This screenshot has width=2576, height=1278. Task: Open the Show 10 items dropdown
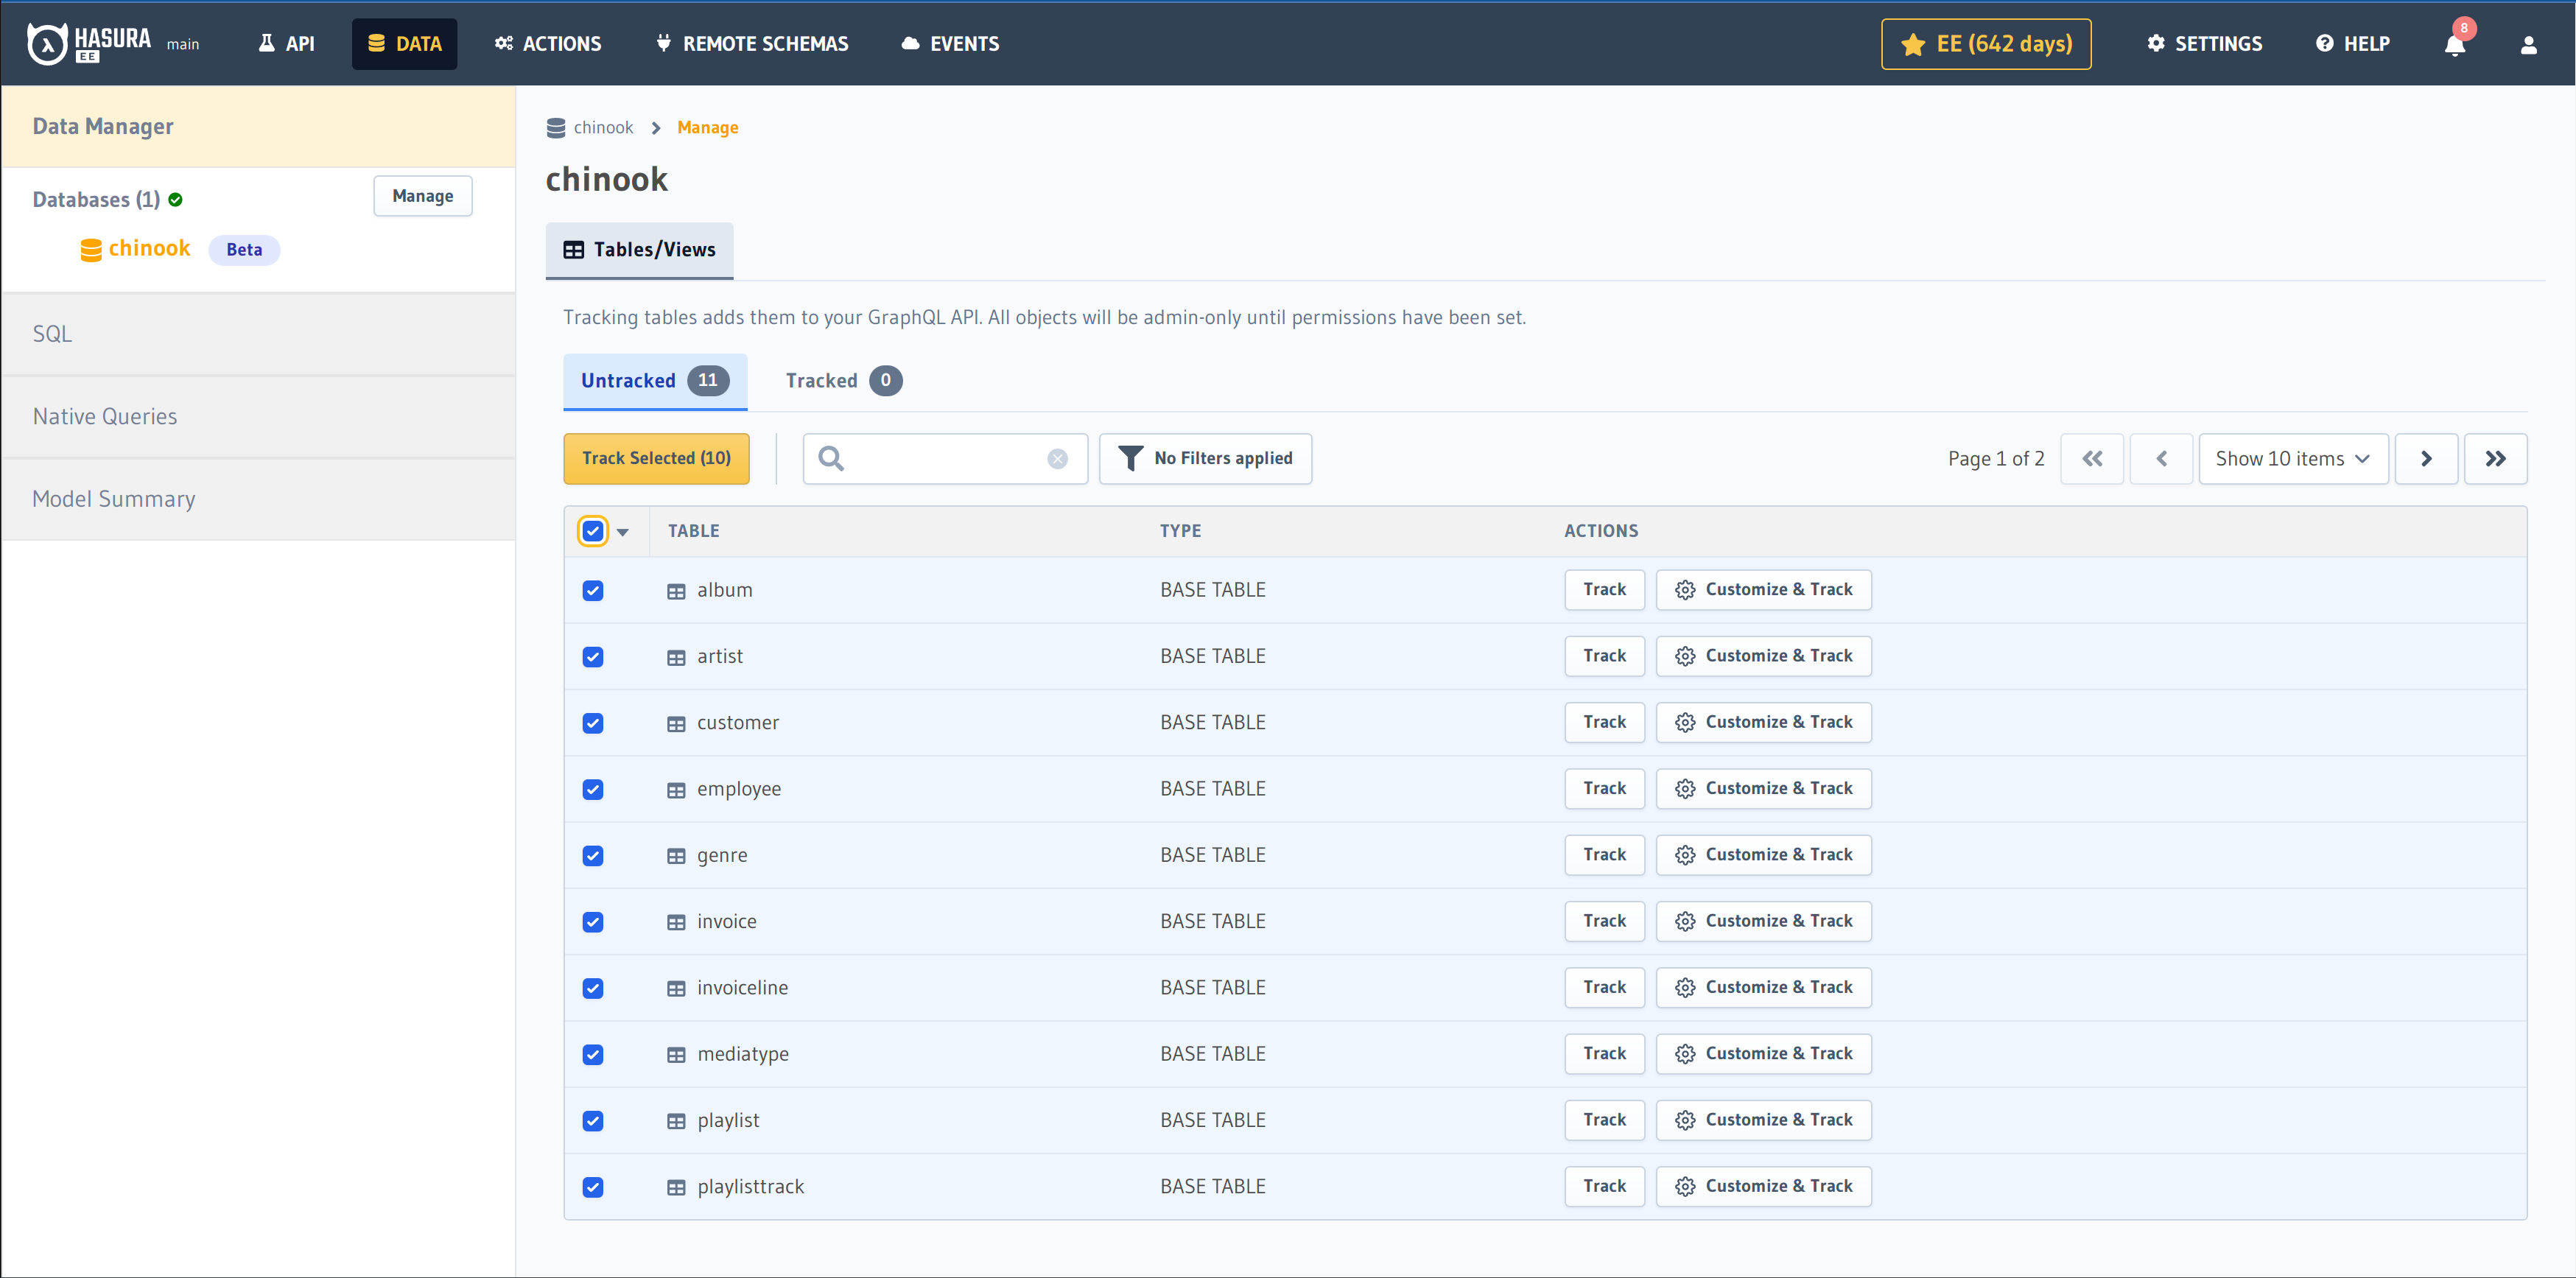(x=2290, y=458)
